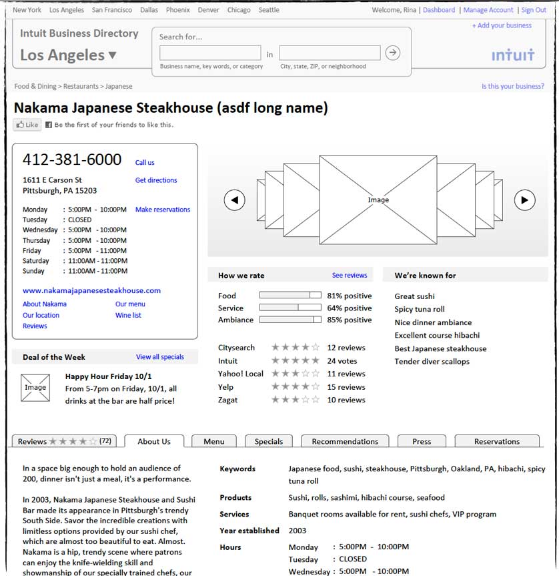Open the Menu tab
This screenshot has width=559, height=576.
[214, 441]
